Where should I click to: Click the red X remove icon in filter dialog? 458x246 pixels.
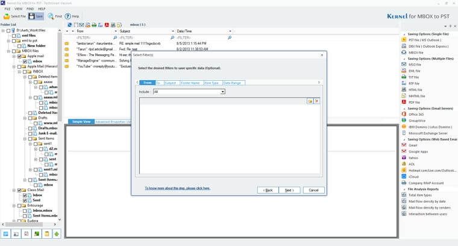tap(316, 101)
